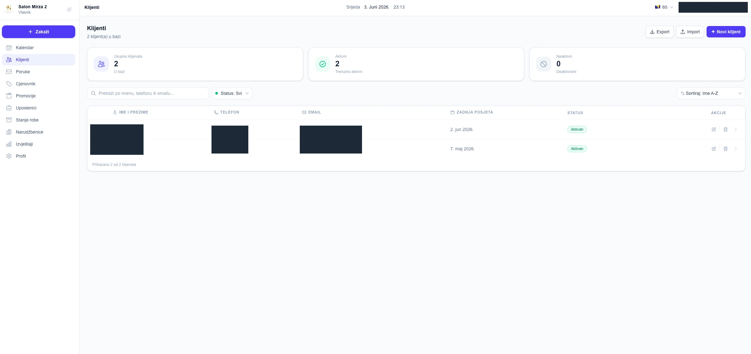Edit the client visited 2. jun 2026
Image resolution: width=751 pixels, height=354 pixels.
click(714, 129)
